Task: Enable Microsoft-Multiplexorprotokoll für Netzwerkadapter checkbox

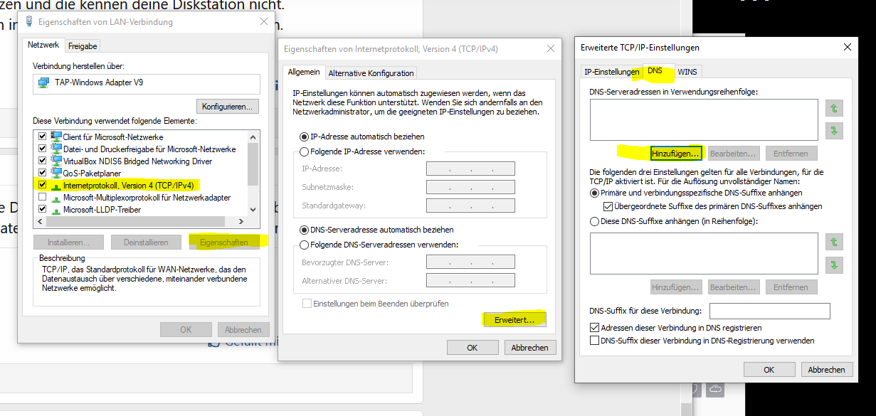Action: pos(42,197)
